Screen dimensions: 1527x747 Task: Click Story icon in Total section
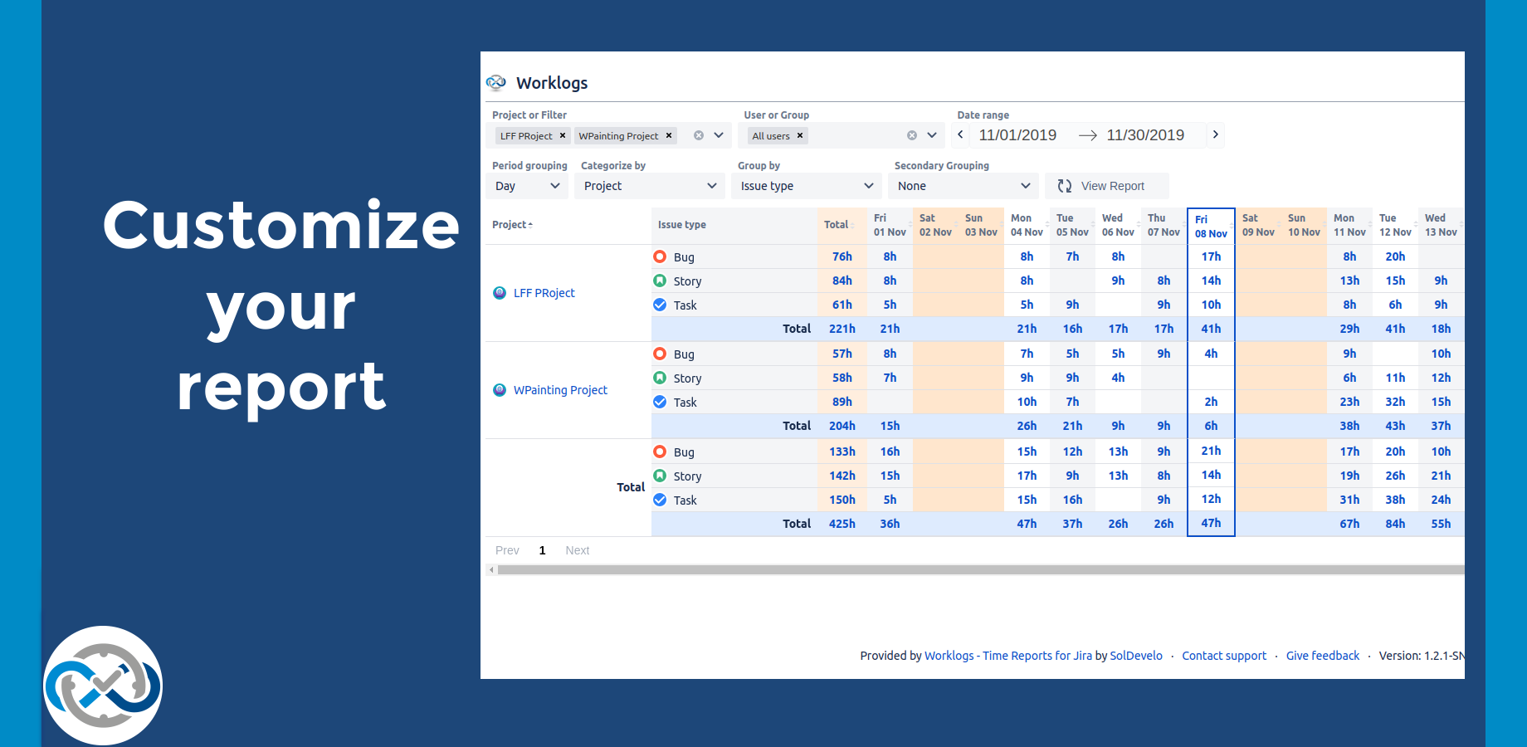tap(660, 476)
